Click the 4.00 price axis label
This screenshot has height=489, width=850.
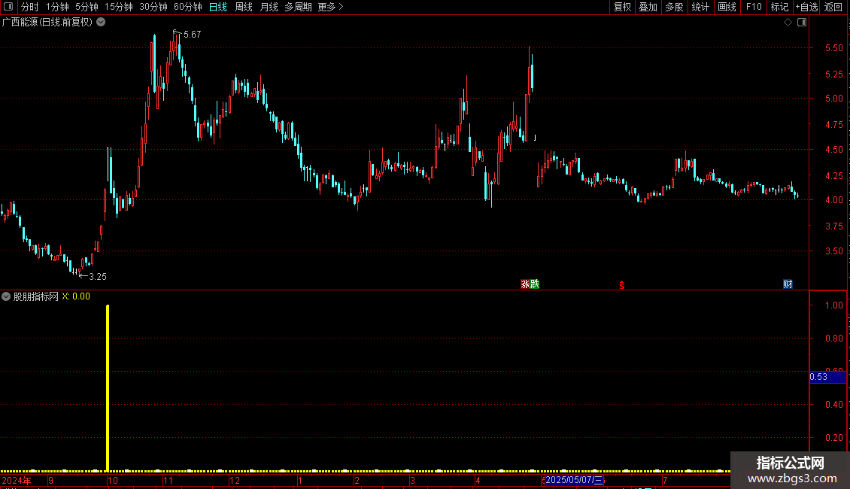(833, 200)
